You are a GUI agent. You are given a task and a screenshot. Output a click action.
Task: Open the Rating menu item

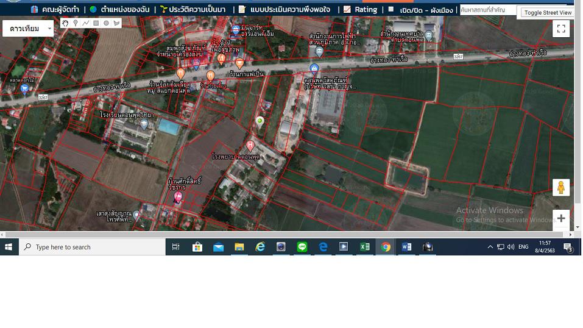360,9
